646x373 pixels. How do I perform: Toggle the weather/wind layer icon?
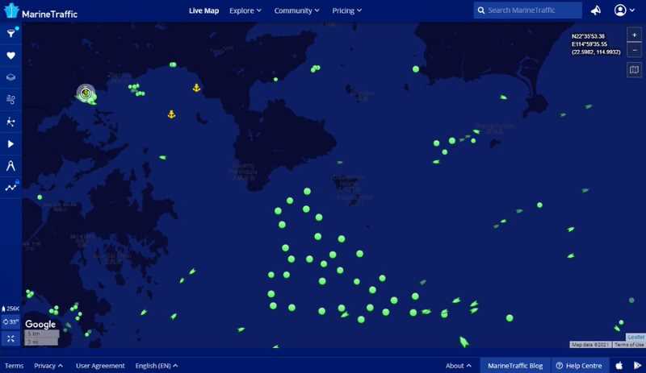pos(10,100)
